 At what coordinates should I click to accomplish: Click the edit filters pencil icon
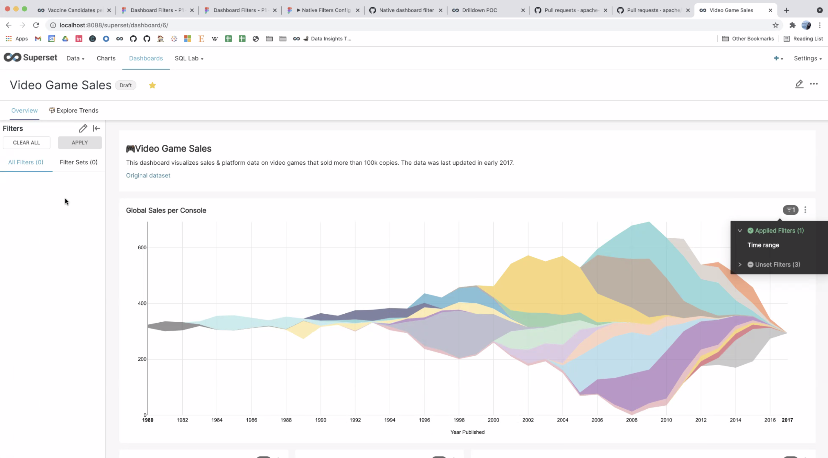83,128
